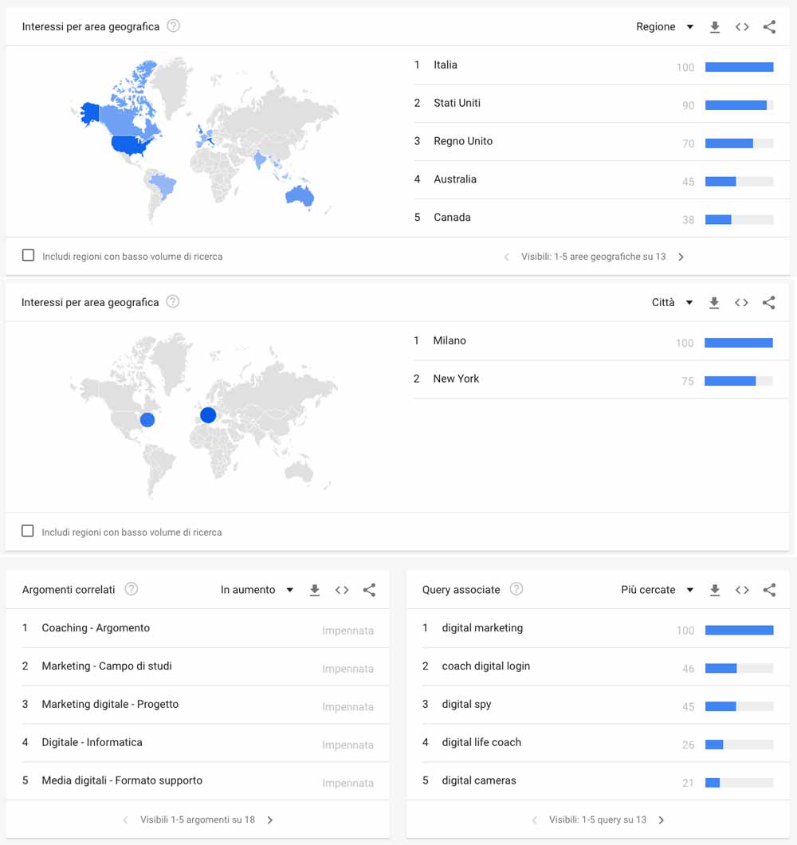Image resolution: width=797 pixels, height=845 pixels.
Task: Click the Italia interest bar
Action: click(739, 67)
